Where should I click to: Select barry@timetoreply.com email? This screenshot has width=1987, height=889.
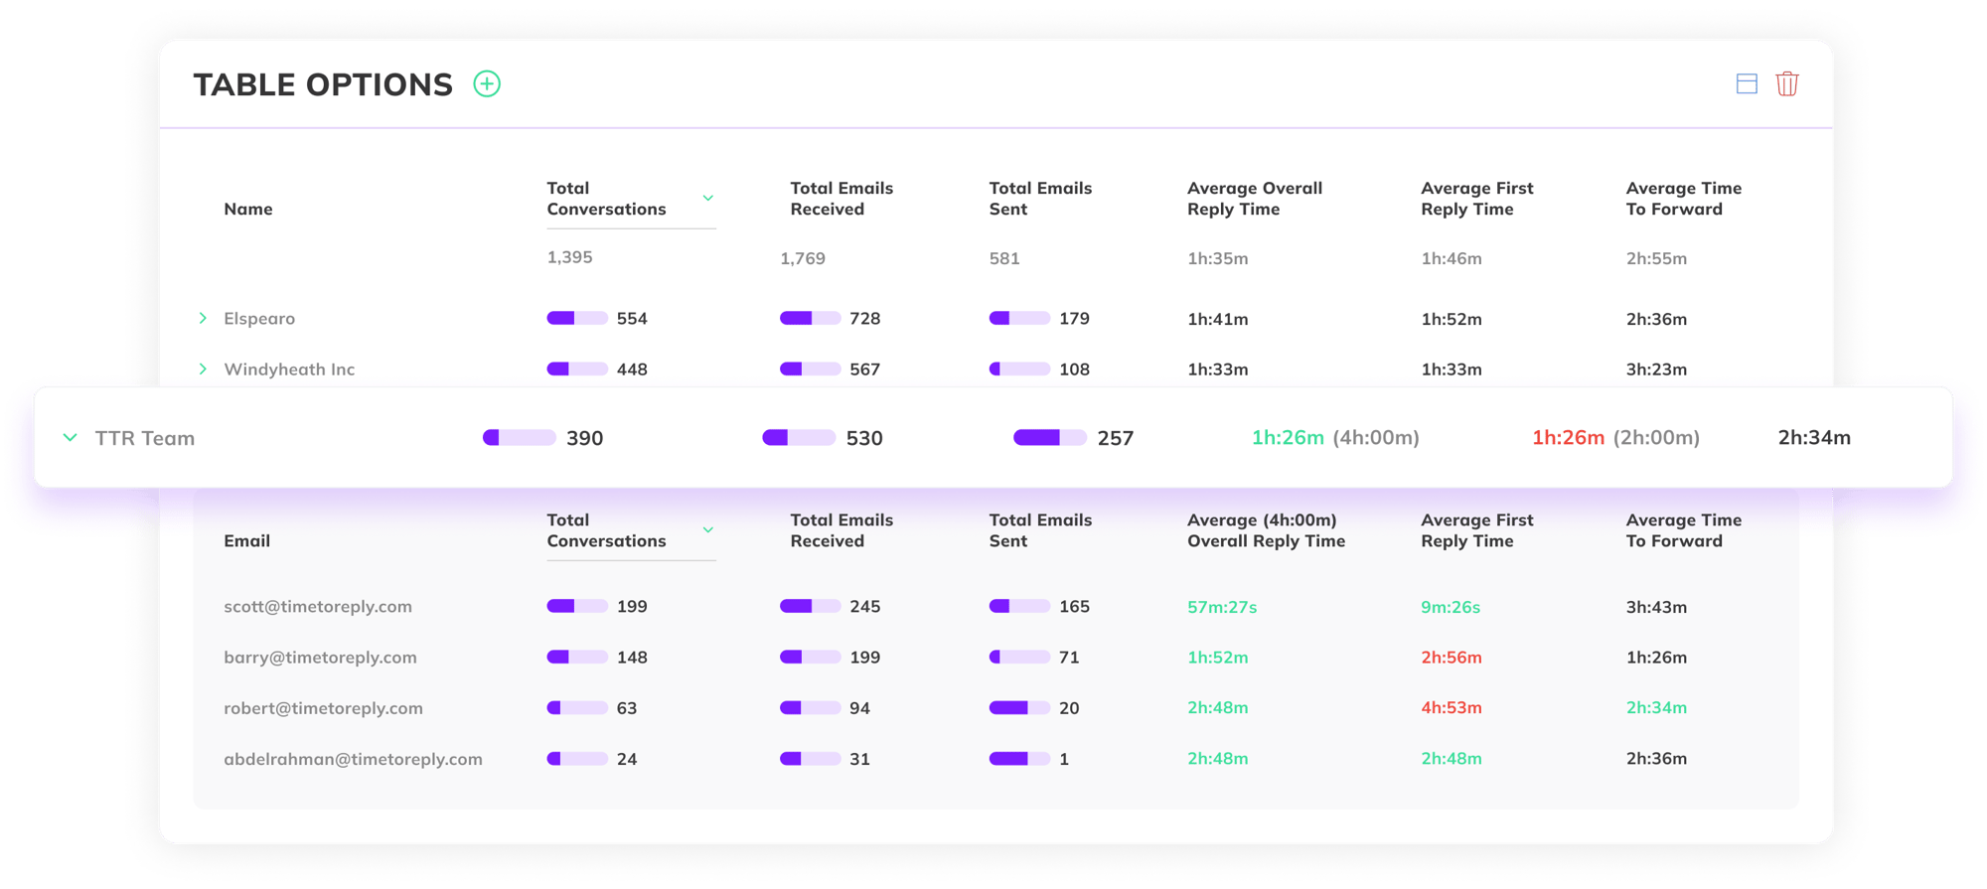tap(320, 658)
